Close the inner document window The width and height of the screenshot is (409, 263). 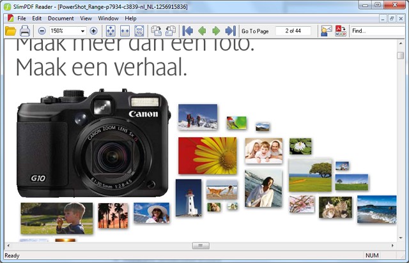[401, 19]
